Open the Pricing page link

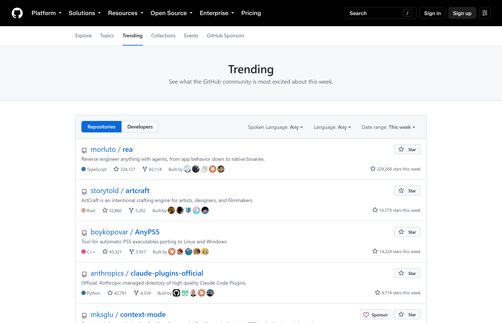click(251, 13)
